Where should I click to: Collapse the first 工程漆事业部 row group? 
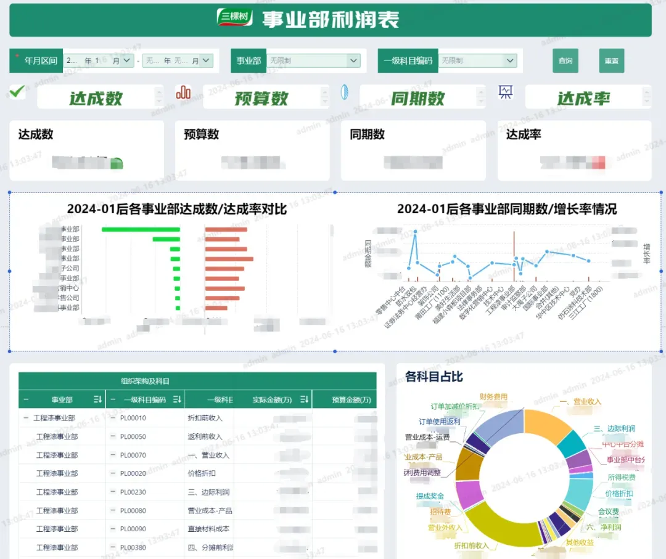(x=26, y=418)
